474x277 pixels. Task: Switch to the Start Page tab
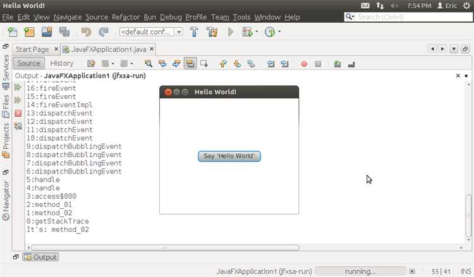(x=32, y=49)
